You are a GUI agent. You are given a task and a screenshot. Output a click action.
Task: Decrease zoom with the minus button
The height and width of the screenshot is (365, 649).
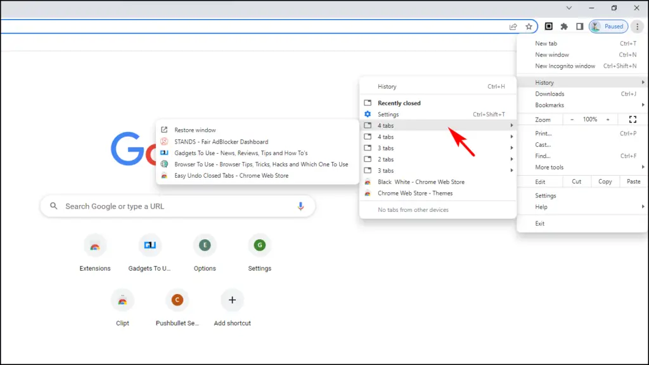572,120
